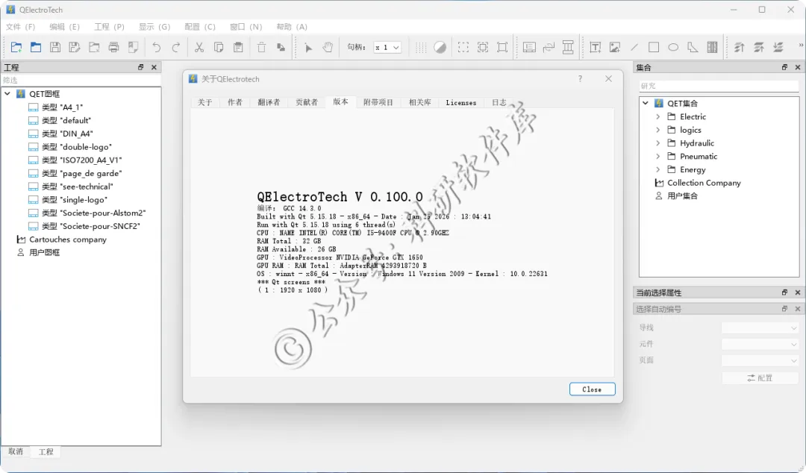The height and width of the screenshot is (473, 806).
Task: Switch to the 取消 bottom tab
Action: [x=16, y=451]
